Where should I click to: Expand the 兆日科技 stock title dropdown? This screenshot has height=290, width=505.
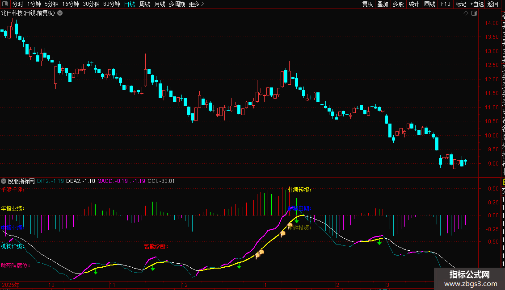60,13
